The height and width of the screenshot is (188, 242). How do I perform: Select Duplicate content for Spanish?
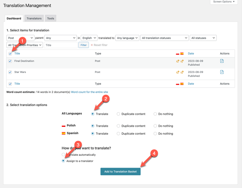118,133
